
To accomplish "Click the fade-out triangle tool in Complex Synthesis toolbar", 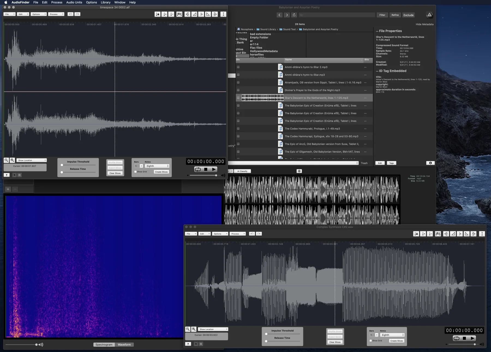I will tap(467, 234).
